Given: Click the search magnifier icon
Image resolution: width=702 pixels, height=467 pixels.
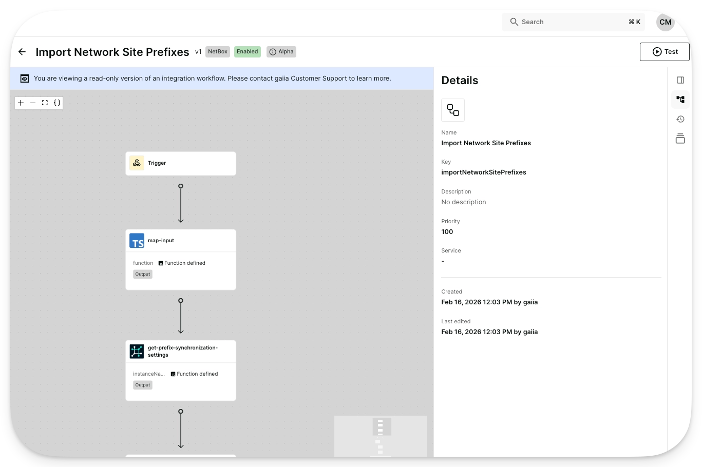Looking at the screenshot, I should (x=514, y=22).
